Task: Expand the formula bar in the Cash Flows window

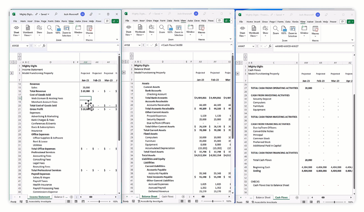Action: [353, 46]
